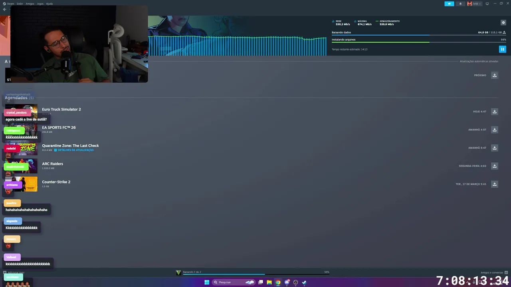Open Steam from the taskbar
Screen dimensions: 511x287
coord(304,282)
